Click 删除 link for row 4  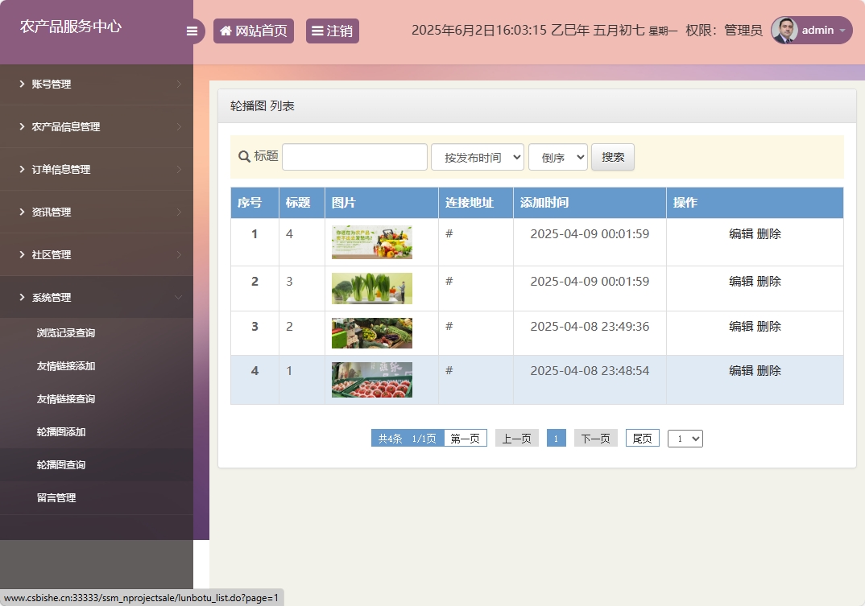pyautogui.click(x=768, y=371)
